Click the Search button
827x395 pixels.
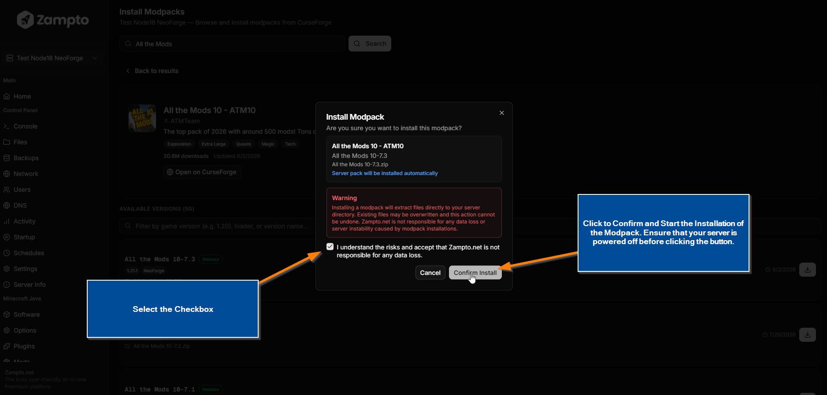(370, 44)
